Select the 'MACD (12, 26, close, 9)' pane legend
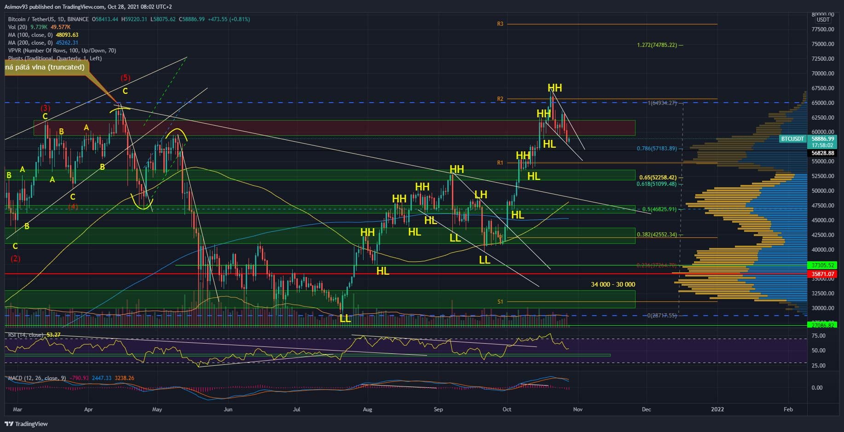 tap(37, 378)
